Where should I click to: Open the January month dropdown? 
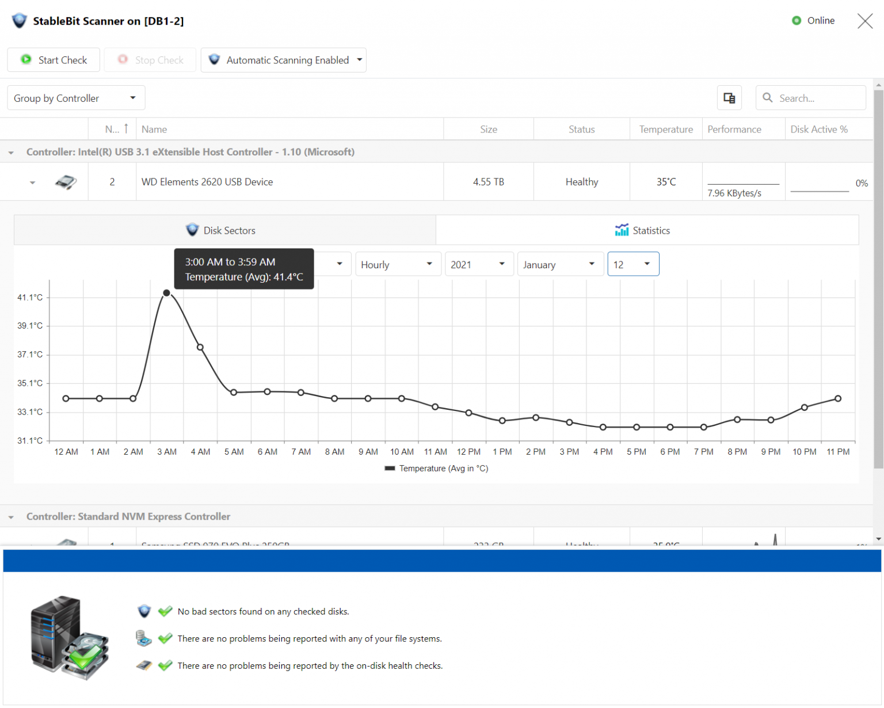pos(560,264)
